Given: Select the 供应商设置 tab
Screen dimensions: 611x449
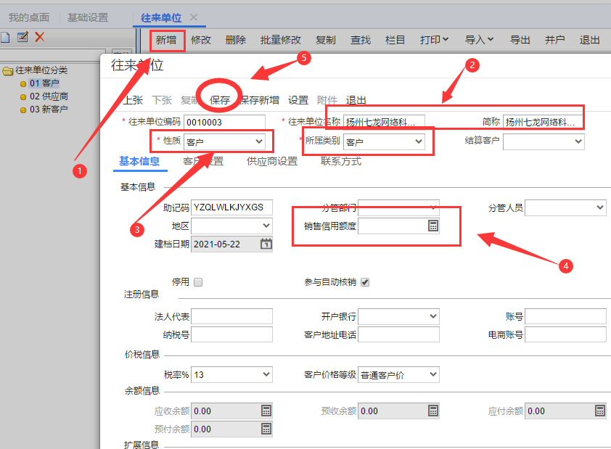Looking at the screenshot, I should point(272,161).
